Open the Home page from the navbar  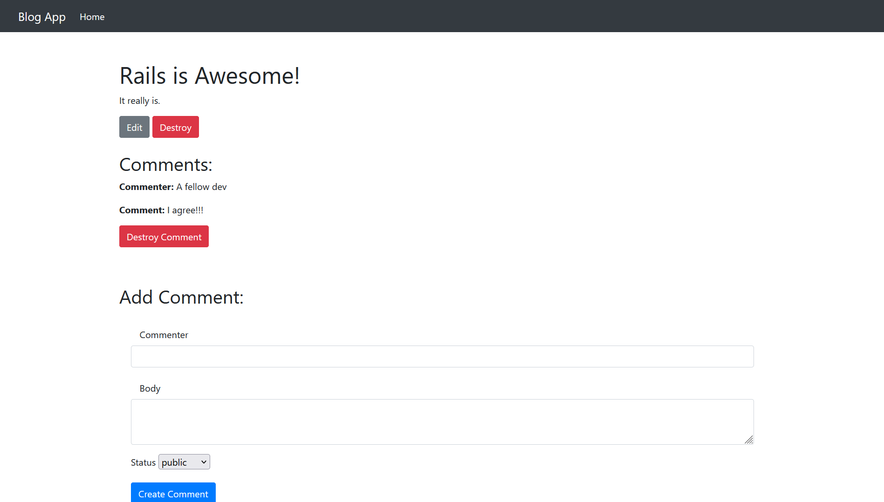(92, 17)
